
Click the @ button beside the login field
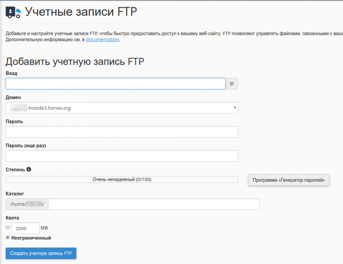[231, 83]
